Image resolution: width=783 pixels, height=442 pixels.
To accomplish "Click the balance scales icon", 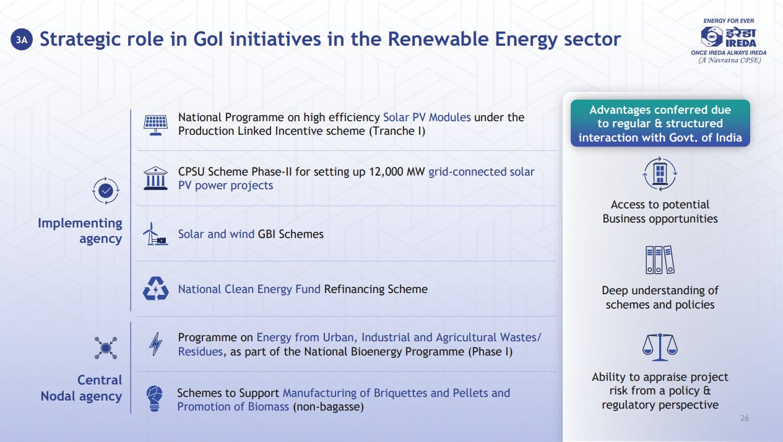I will tap(660, 347).
